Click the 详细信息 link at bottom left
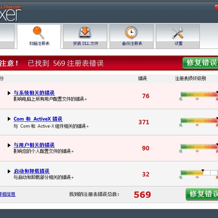The width and height of the screenshot is (218, 218). click(x=7, y=194)
